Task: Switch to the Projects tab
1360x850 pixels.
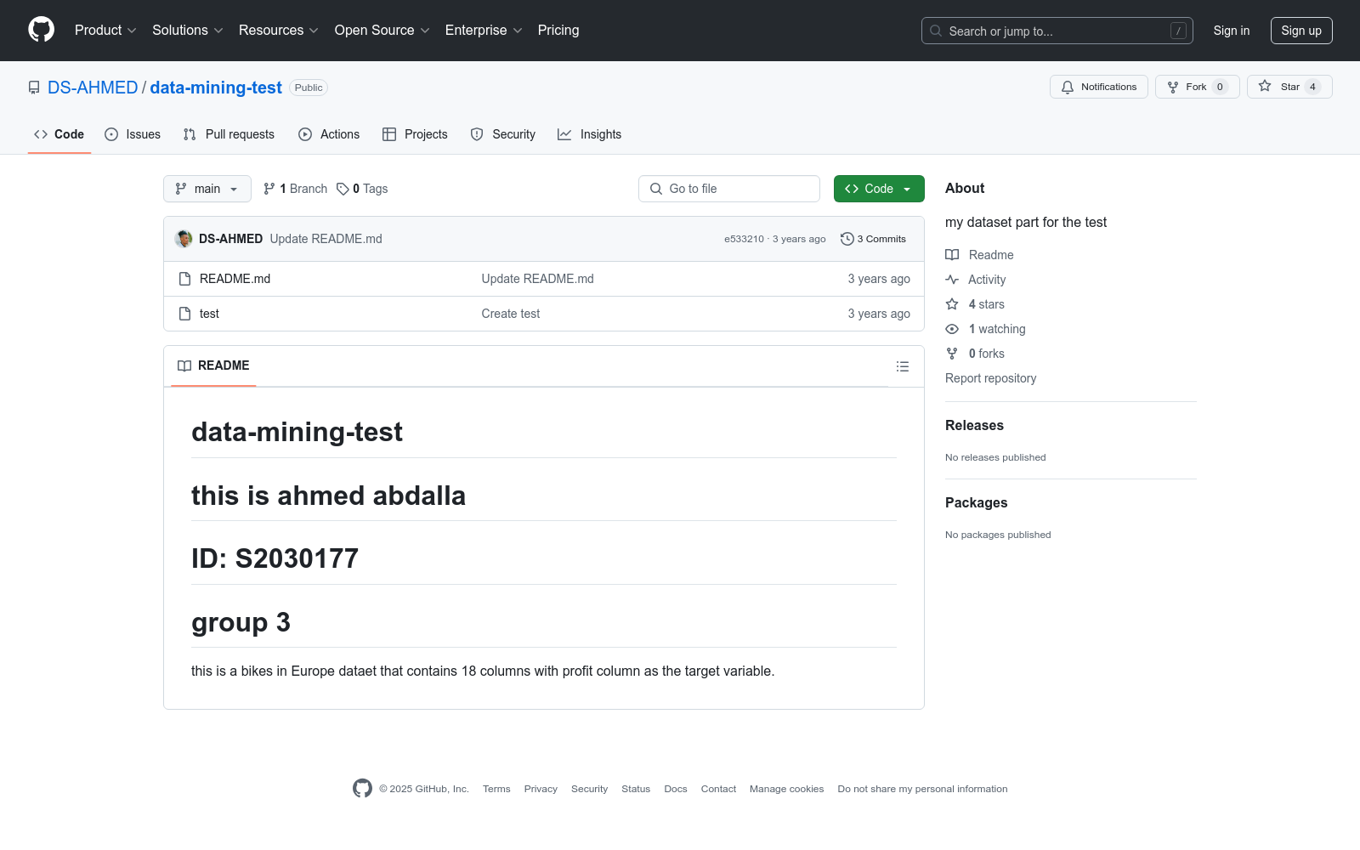Action: (x=415, y=134)
